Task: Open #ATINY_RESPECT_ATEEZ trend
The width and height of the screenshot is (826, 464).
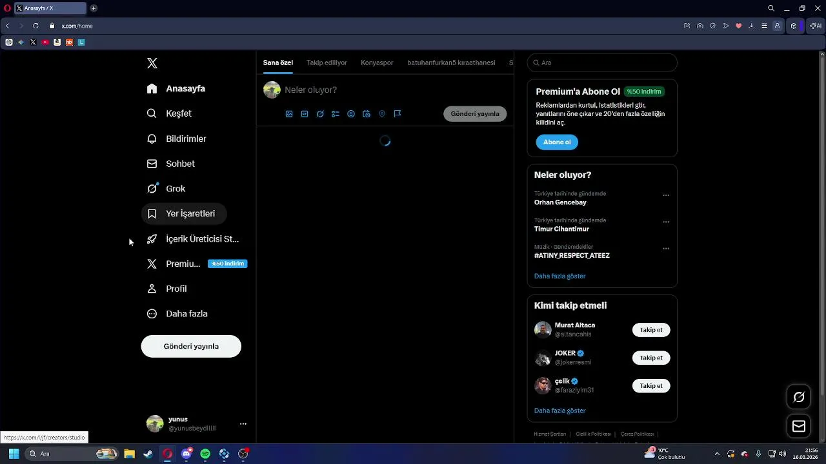Action: (x=572, y=256)
